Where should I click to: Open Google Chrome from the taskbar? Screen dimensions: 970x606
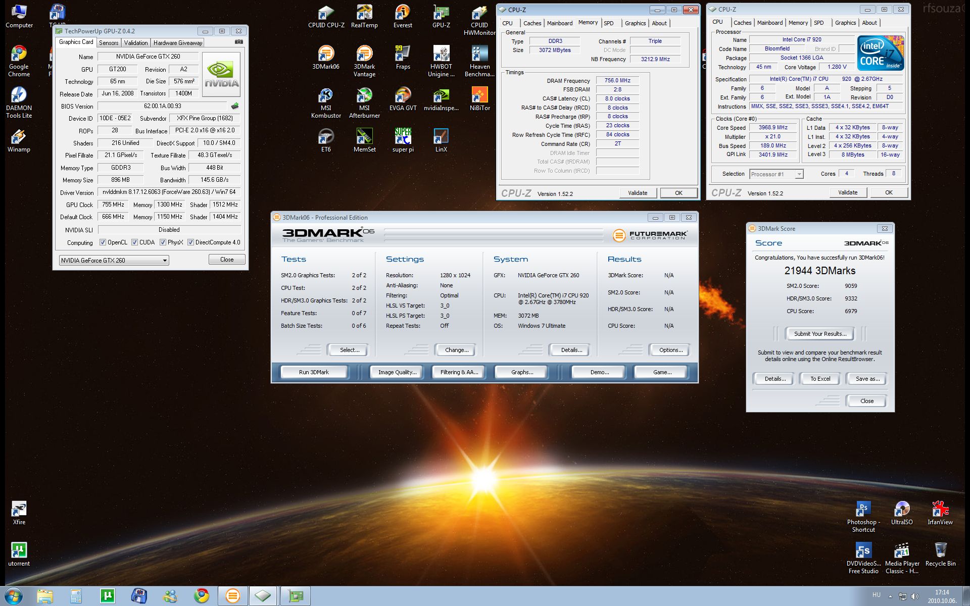click(202, 596)
